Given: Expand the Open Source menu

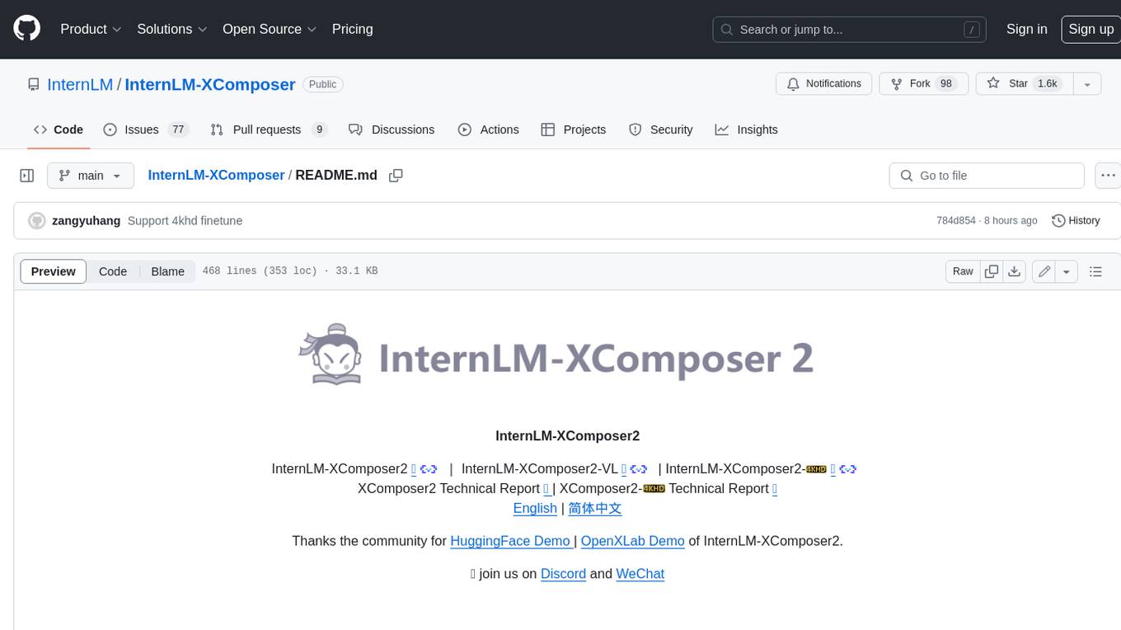Looking at the screenshot, I should tap(270, 29).
